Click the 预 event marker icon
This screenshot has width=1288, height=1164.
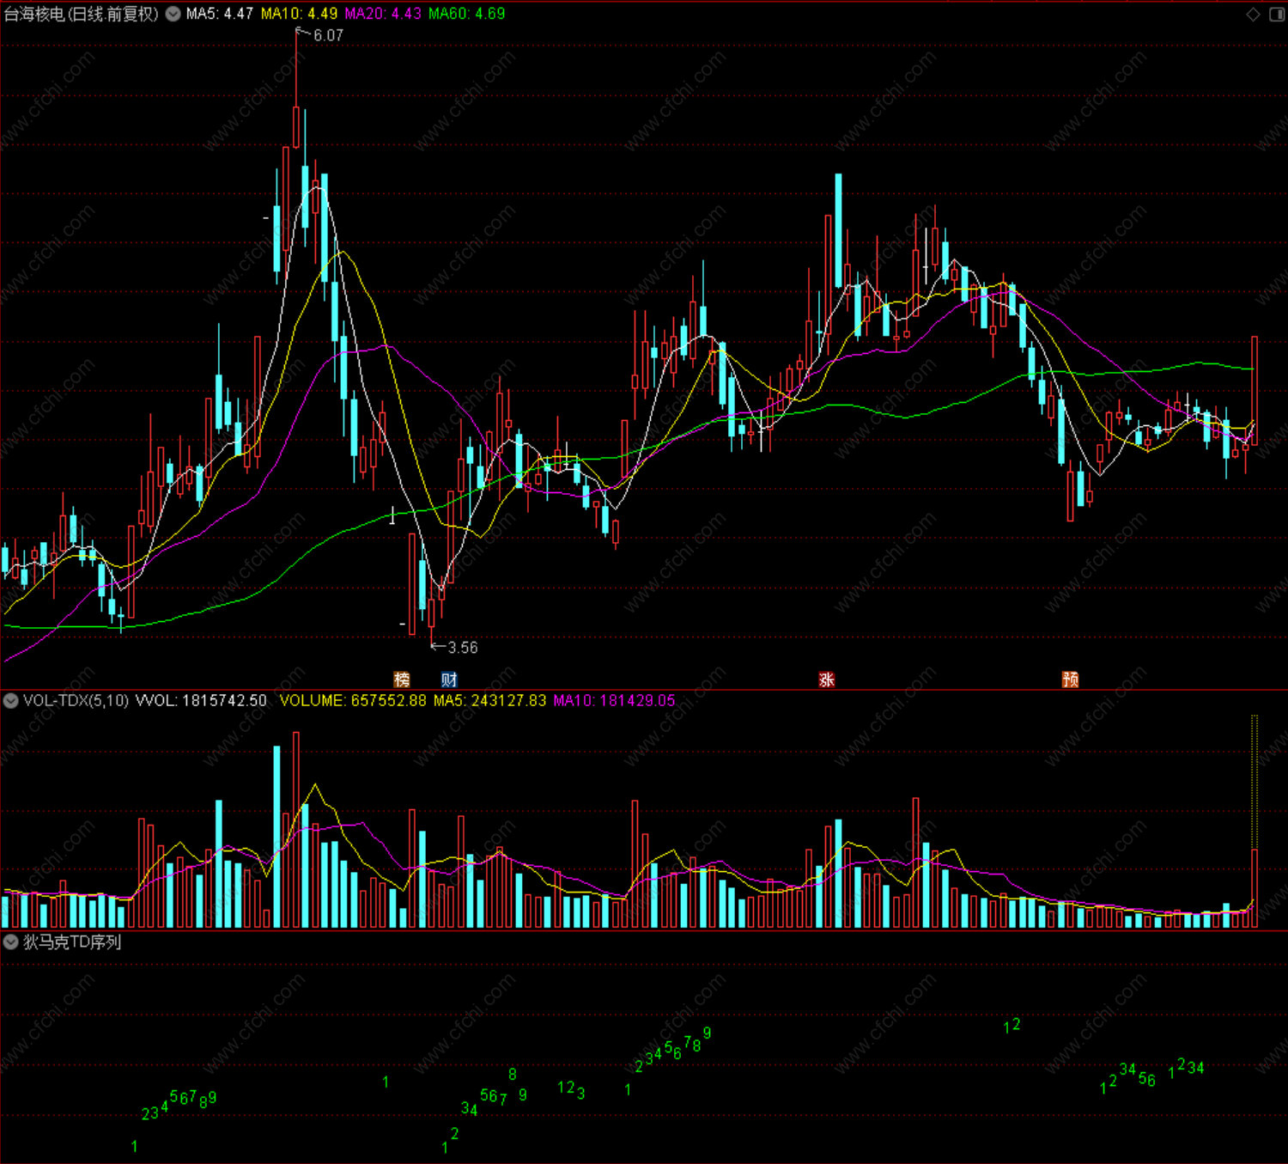pos(1071,680)
